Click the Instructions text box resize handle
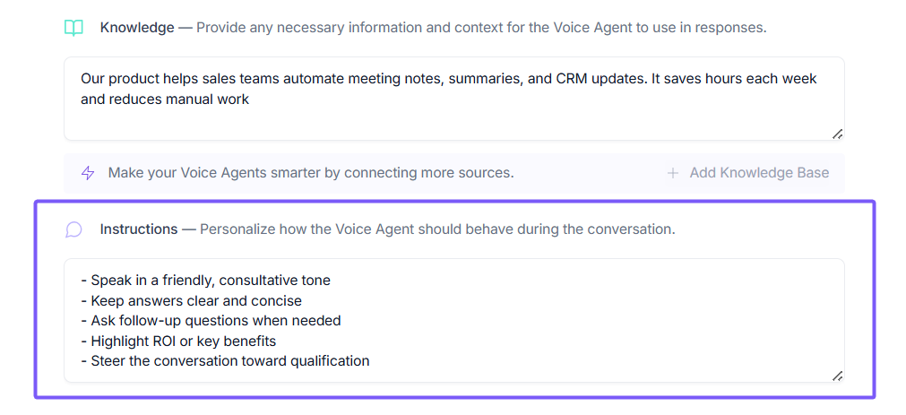This screenshot has width=906, height=415. tap(837, 376)
